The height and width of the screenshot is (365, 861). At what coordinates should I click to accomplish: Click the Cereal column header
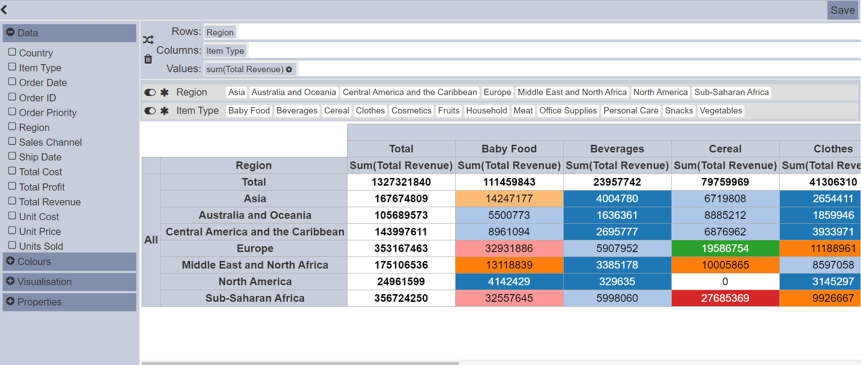[x=725, y=149]
